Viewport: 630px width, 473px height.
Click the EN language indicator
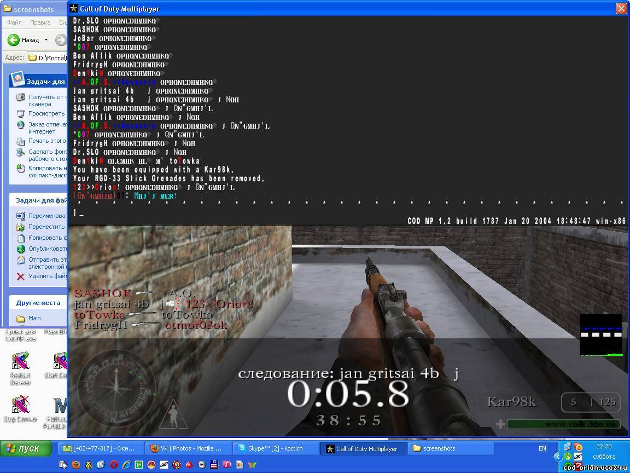tap(542, 448)
